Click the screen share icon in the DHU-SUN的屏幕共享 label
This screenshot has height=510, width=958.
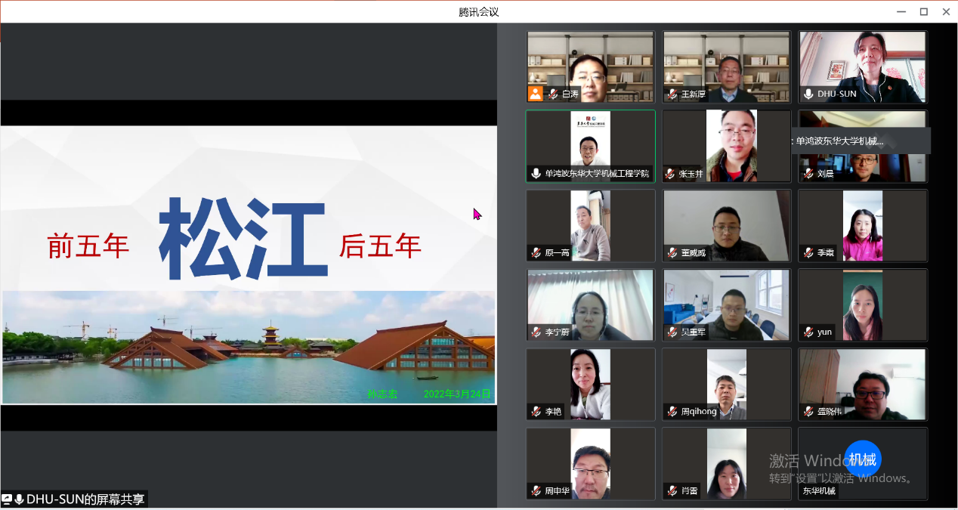(7, 499)
